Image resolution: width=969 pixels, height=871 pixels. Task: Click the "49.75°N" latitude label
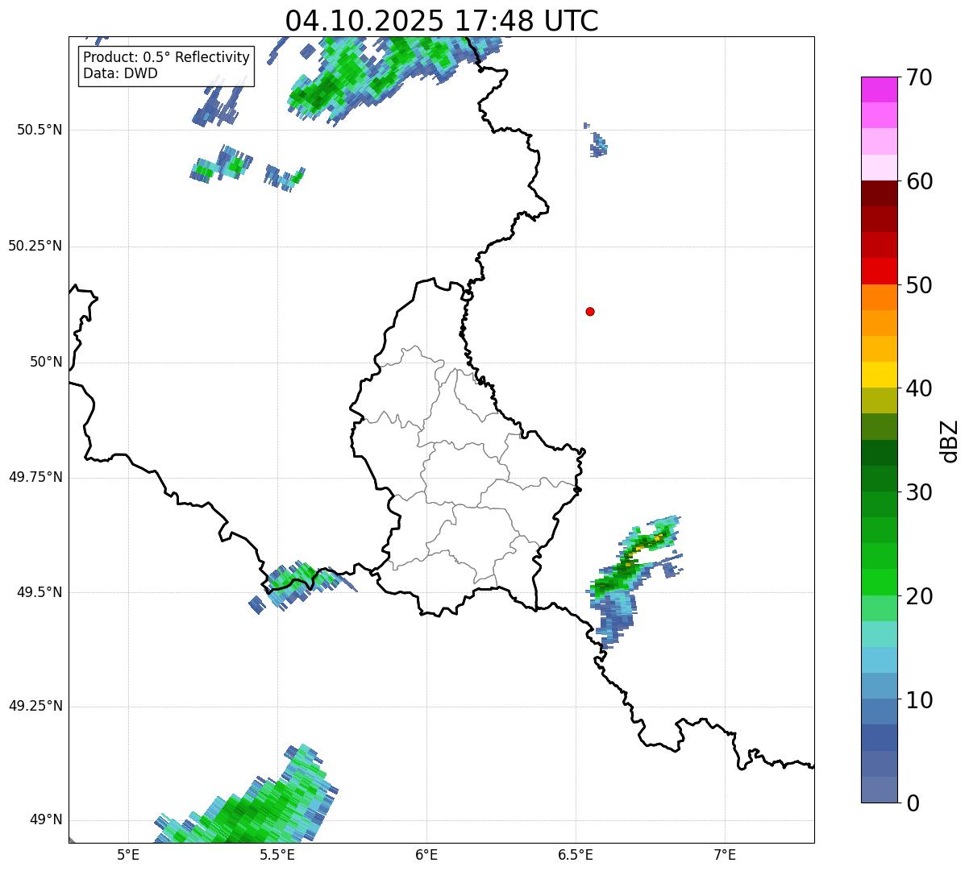(x=35, y=477)
